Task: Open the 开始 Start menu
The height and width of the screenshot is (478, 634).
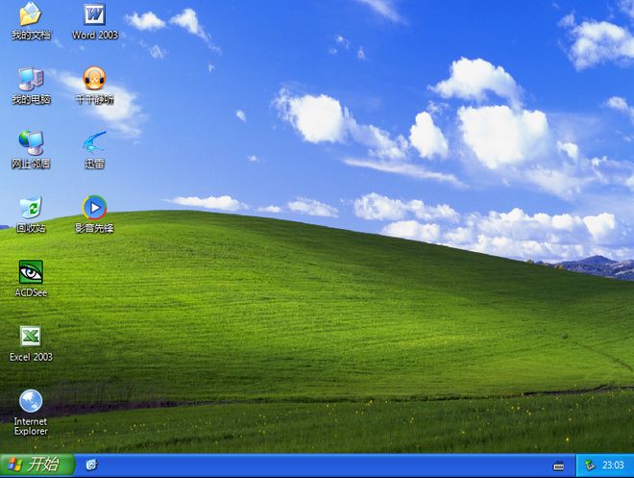Action: click(37, 465)
